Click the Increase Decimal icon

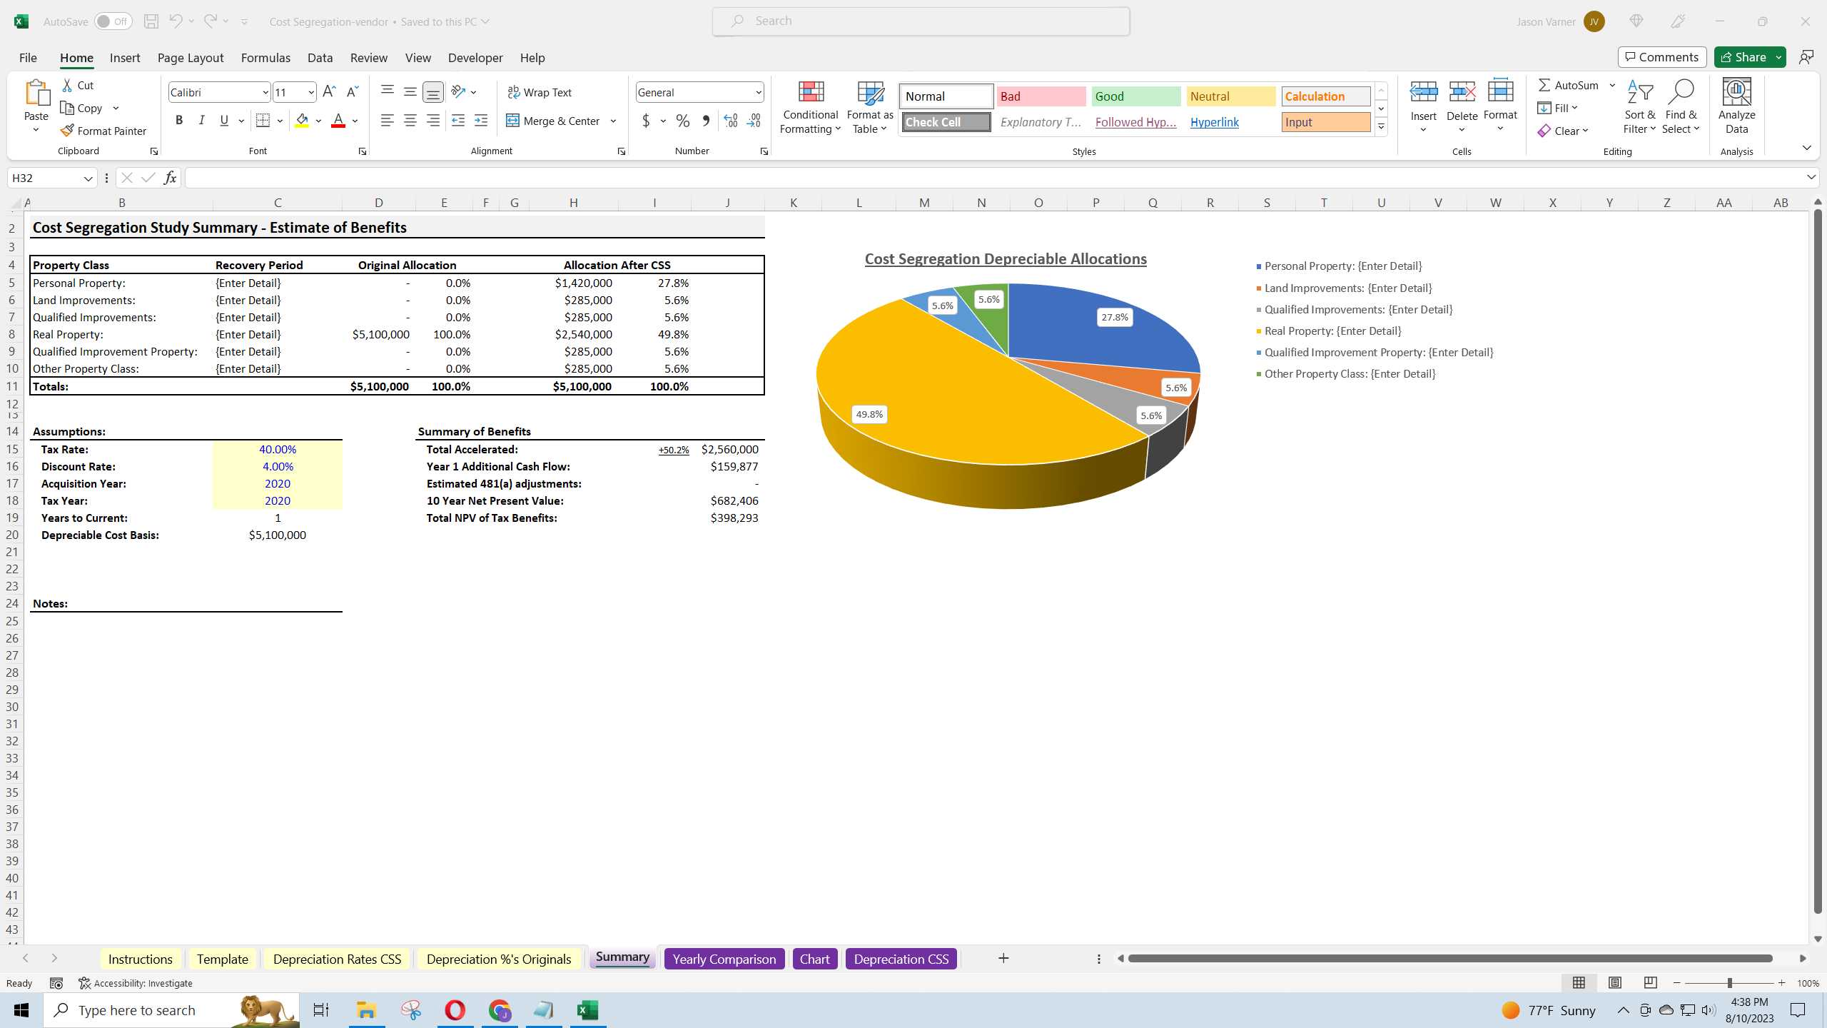click(730, 121)
